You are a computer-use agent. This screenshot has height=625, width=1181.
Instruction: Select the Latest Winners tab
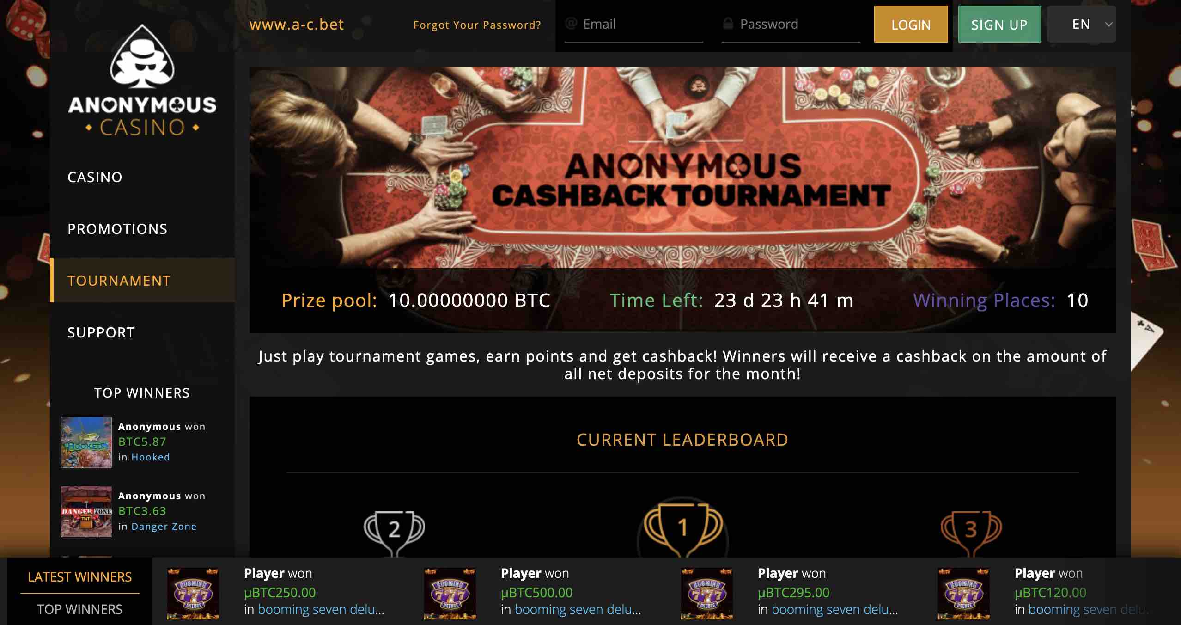[x=80, y=577]
